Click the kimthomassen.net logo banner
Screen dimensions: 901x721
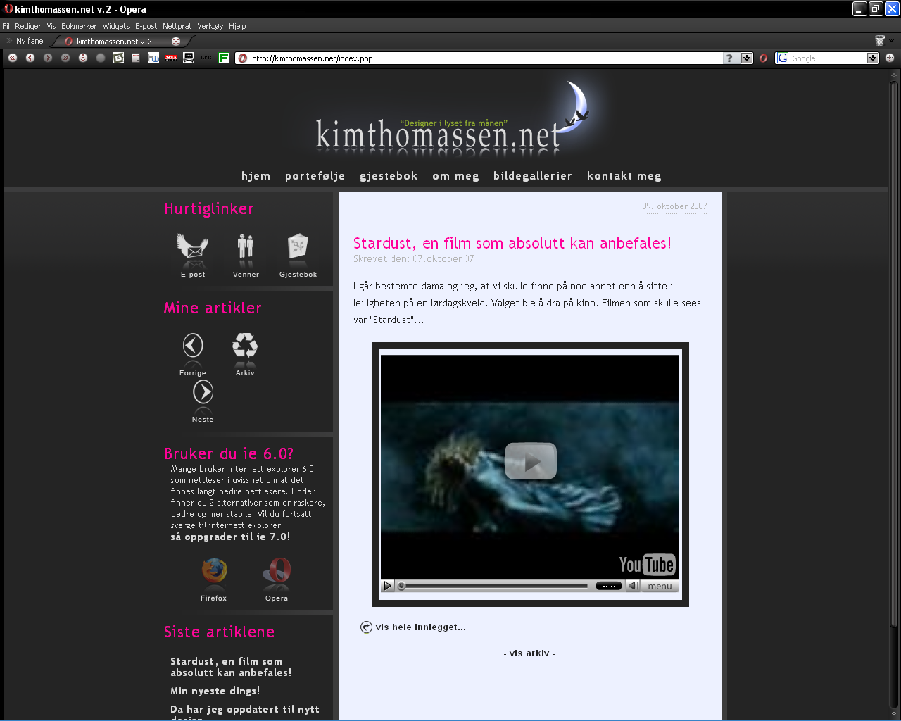[x=453, y=117]
